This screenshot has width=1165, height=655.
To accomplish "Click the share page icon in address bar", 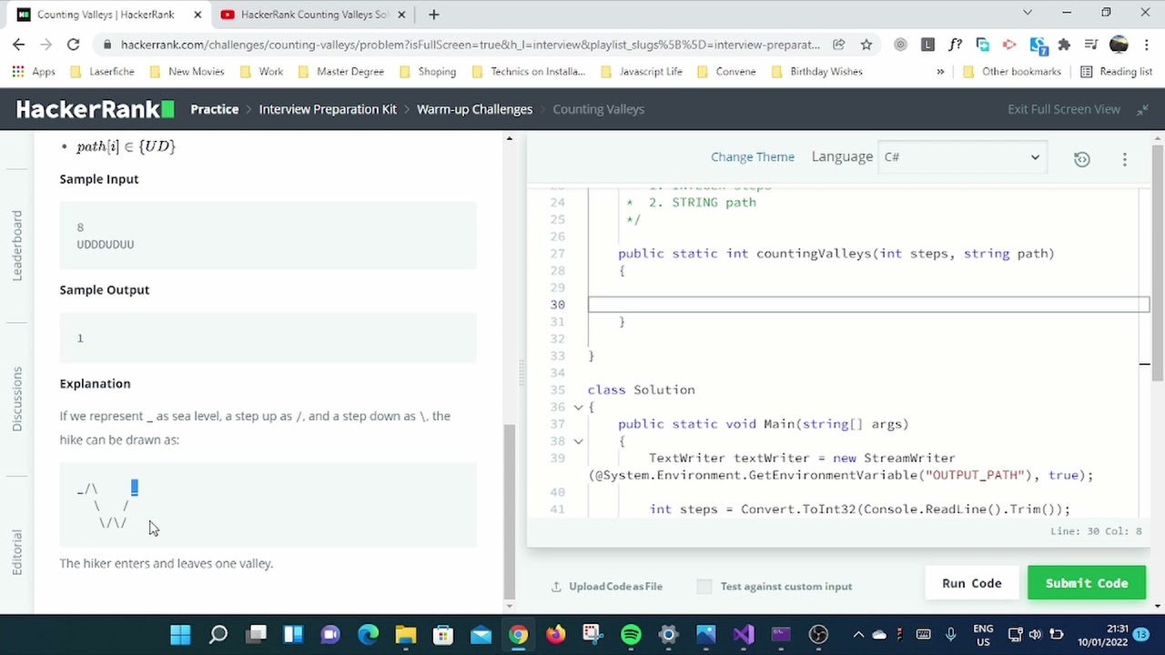I will click(x=839, y=45).
